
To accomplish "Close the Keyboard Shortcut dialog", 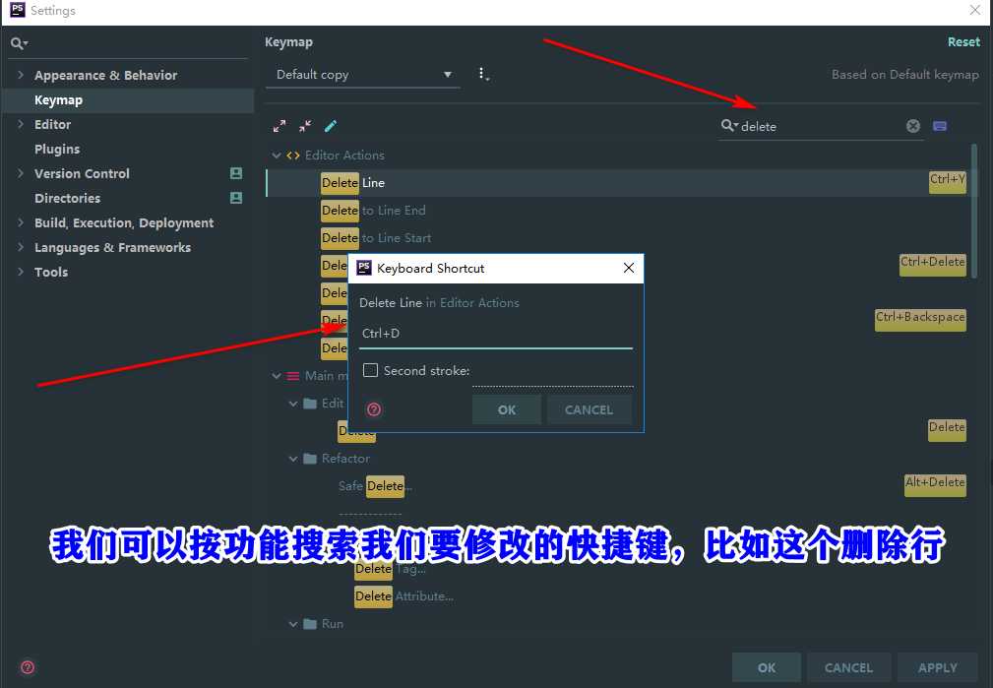I will coord(628,268).
